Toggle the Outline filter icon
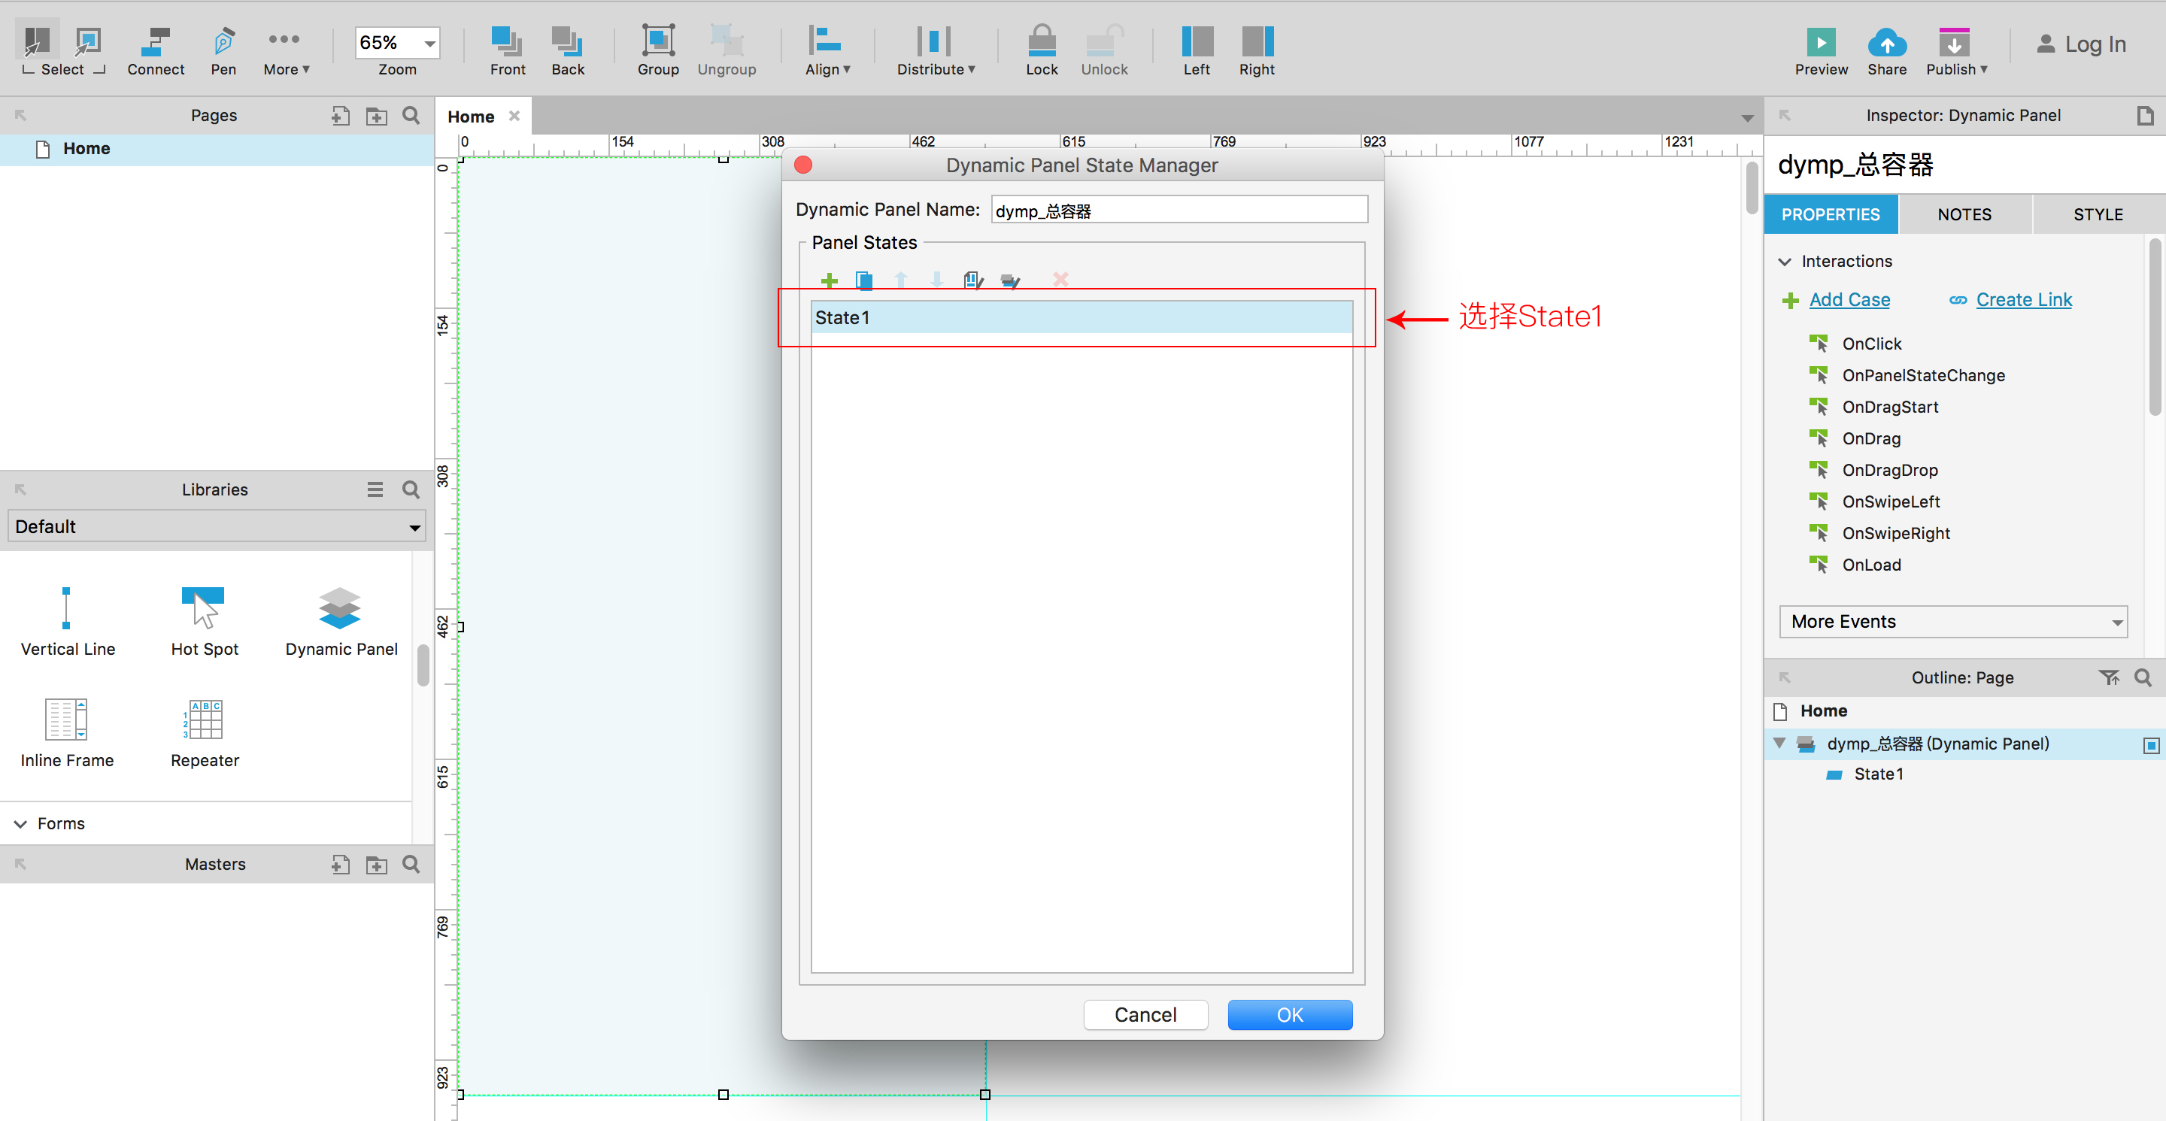Image resolution: width=2166 pixels, height=1121 pixels. point(2108,677)
